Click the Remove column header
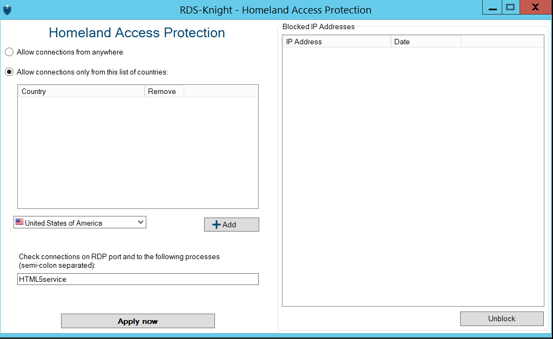 click(164, 91)
